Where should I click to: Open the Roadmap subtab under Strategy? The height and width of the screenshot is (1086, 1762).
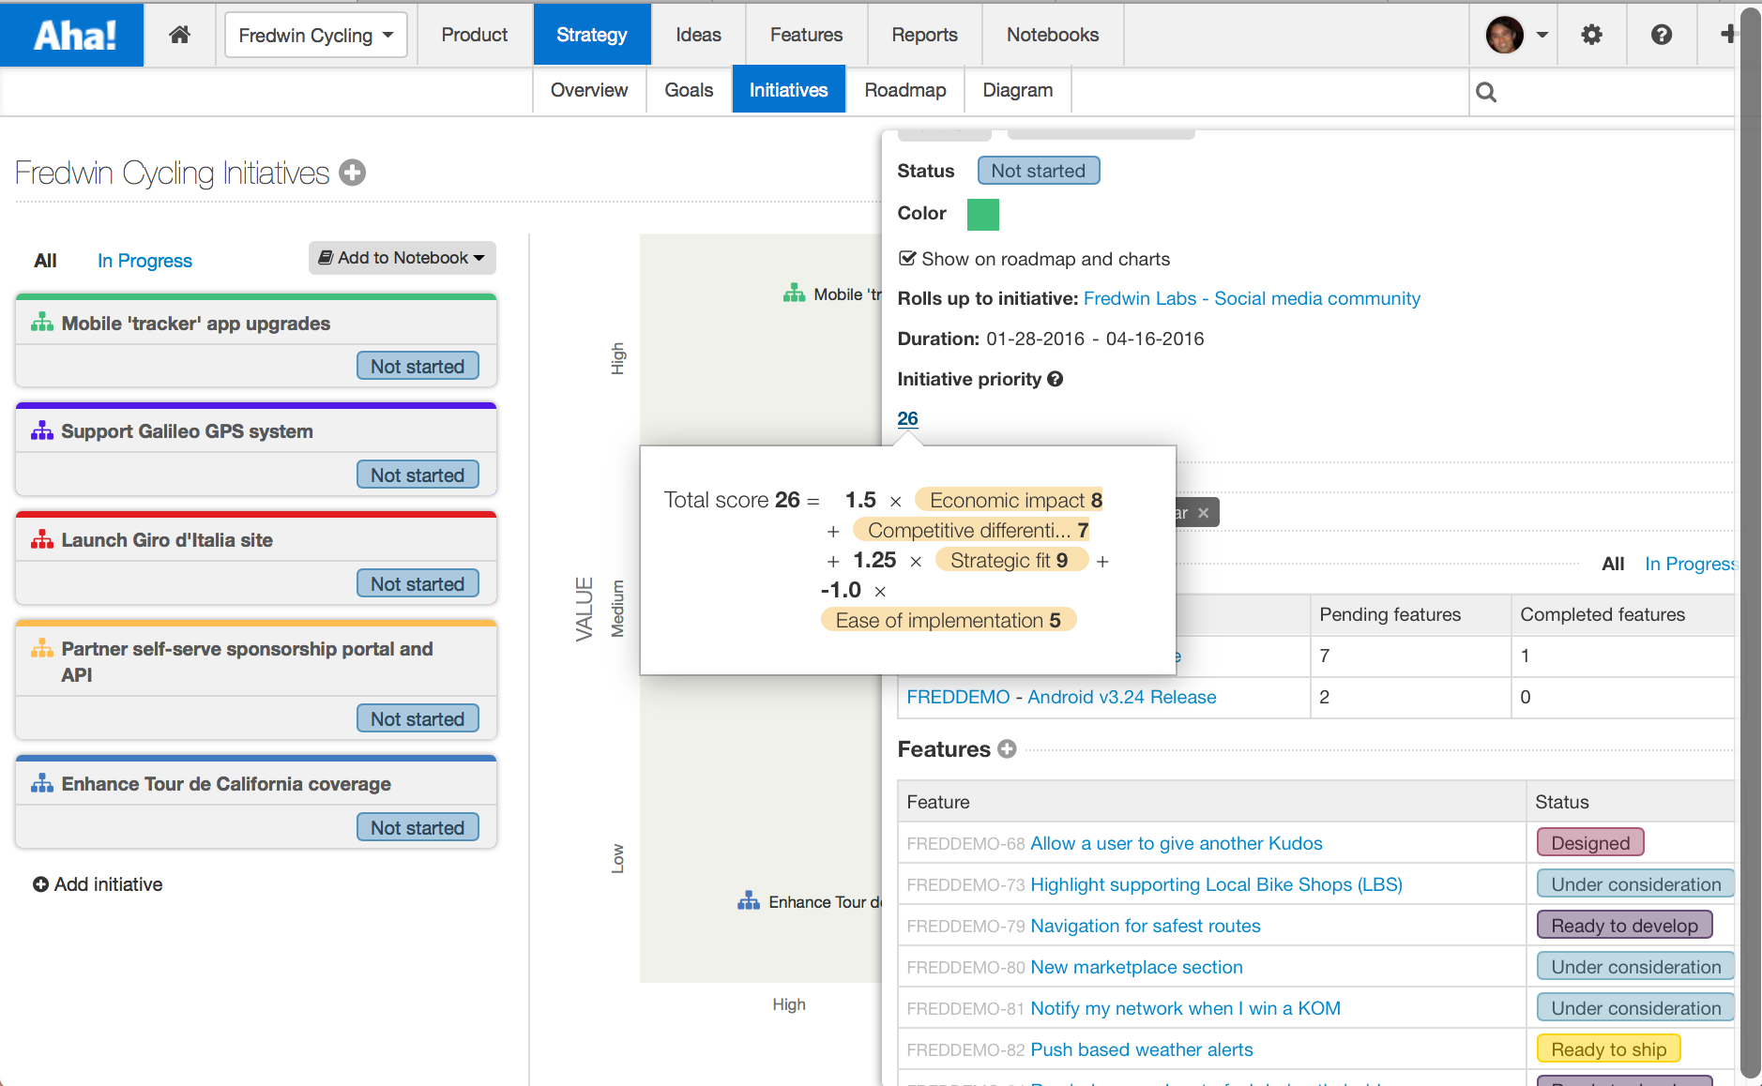point(904,89)
